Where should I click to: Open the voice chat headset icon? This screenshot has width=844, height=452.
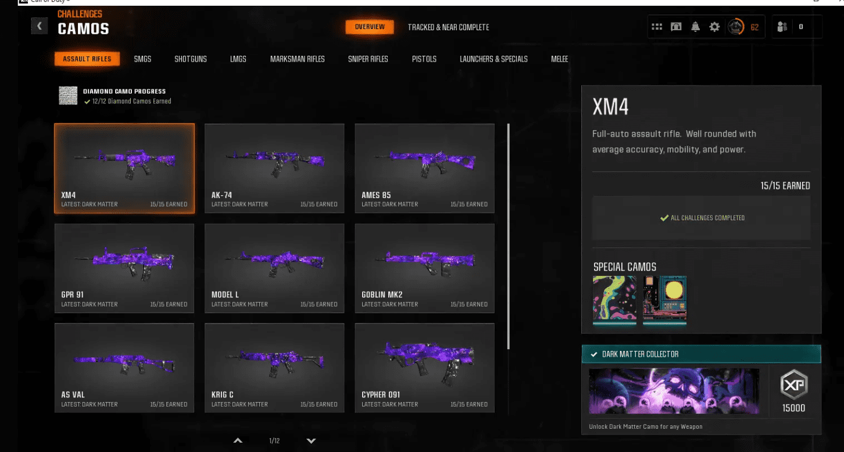click(676, 27)
